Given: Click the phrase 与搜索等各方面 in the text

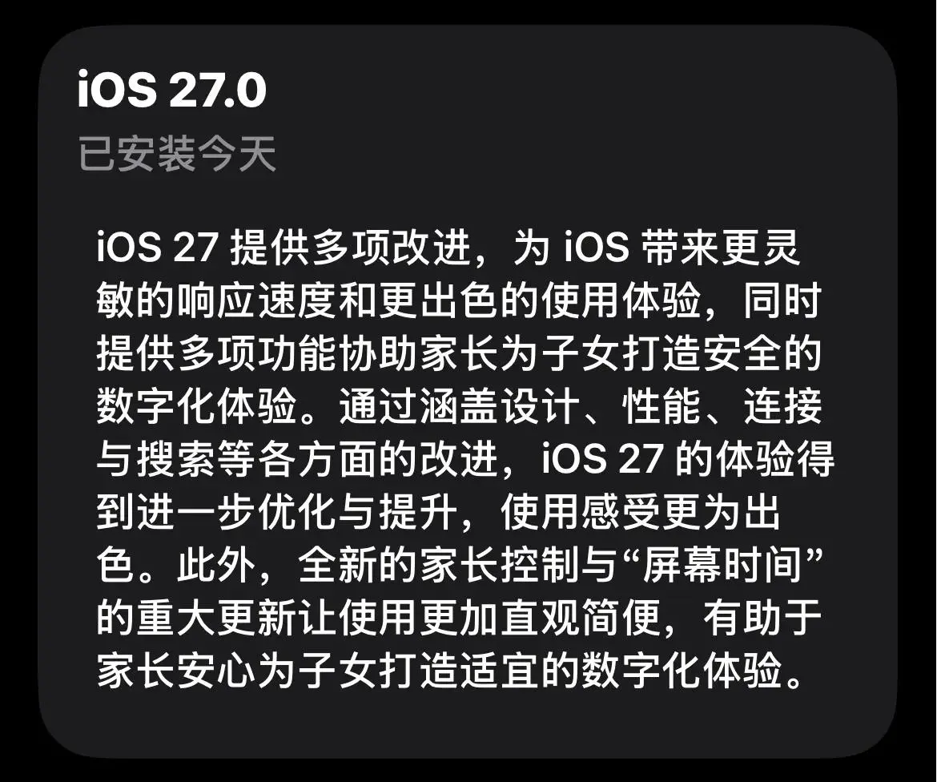Looking at the screenshot, I should [x=237, y=459].
